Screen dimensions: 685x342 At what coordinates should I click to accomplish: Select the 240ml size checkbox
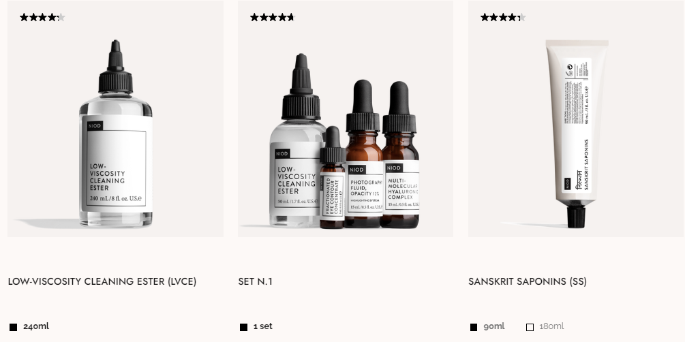(14, 327)
